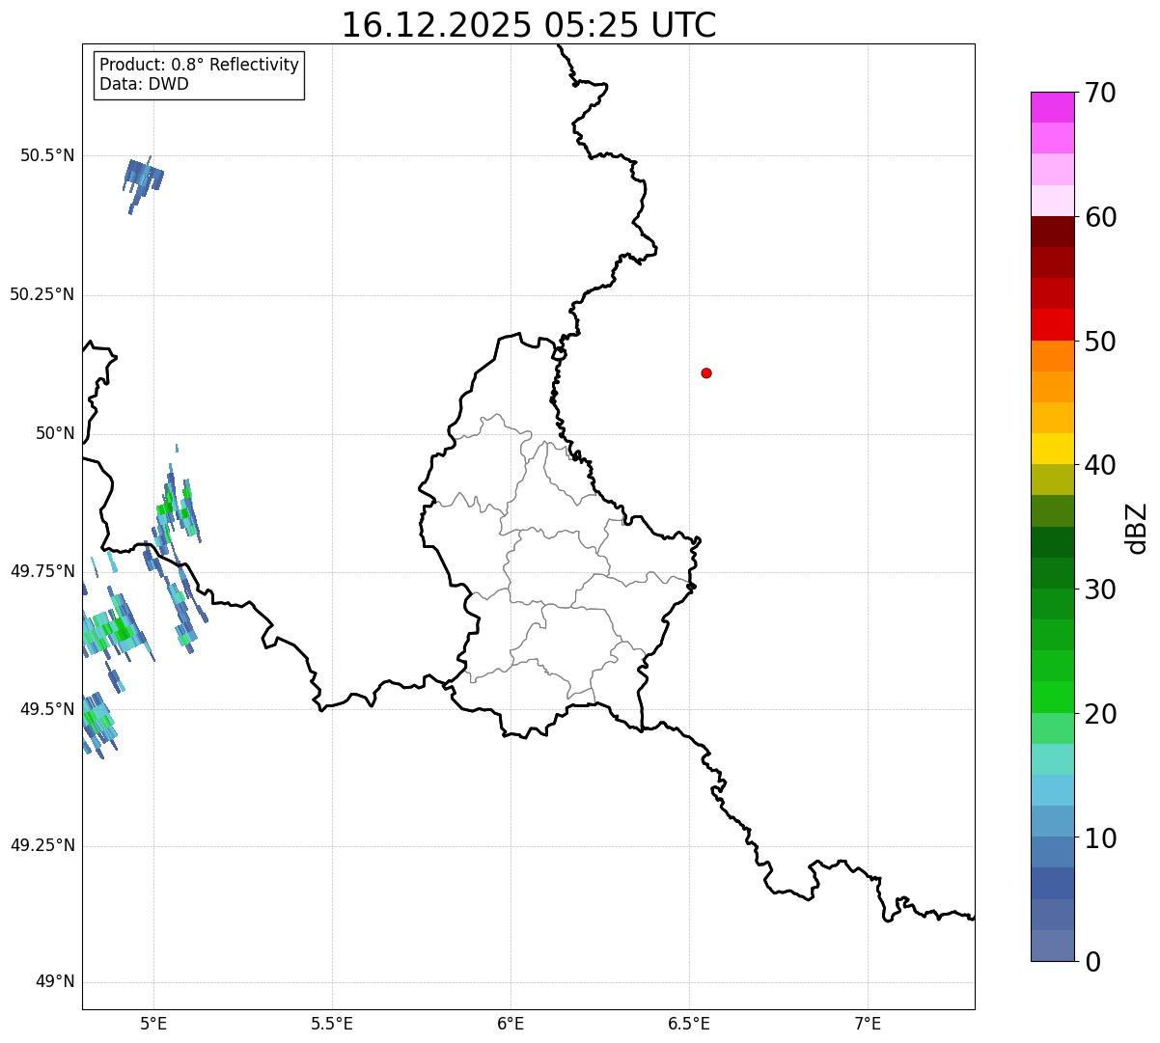The image size is (1160, 1043).
Task: Click the 'Product: 0.8° Reflectivity' label
Action: point(200,65)
